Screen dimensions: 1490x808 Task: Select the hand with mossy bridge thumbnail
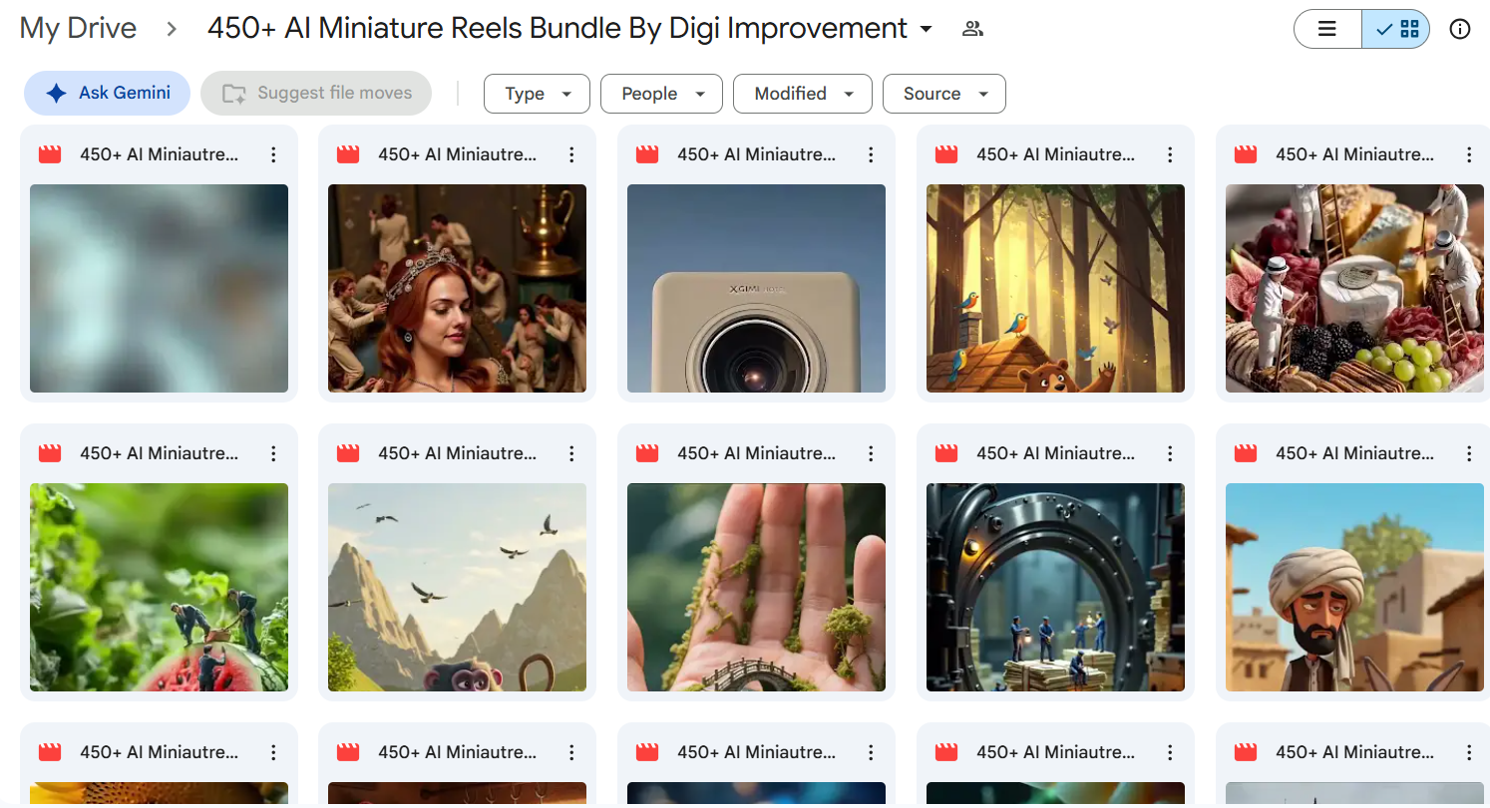coord(756,588)
